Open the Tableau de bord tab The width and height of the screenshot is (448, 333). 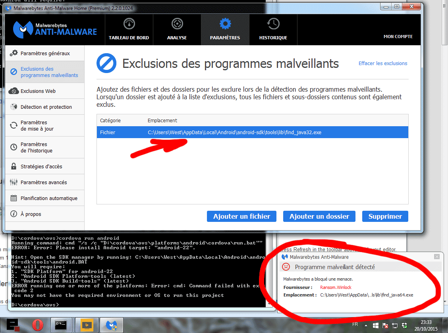coord(129,30)
